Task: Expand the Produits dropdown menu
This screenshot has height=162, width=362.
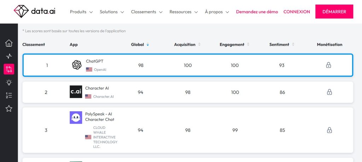Action: (81, 12)
